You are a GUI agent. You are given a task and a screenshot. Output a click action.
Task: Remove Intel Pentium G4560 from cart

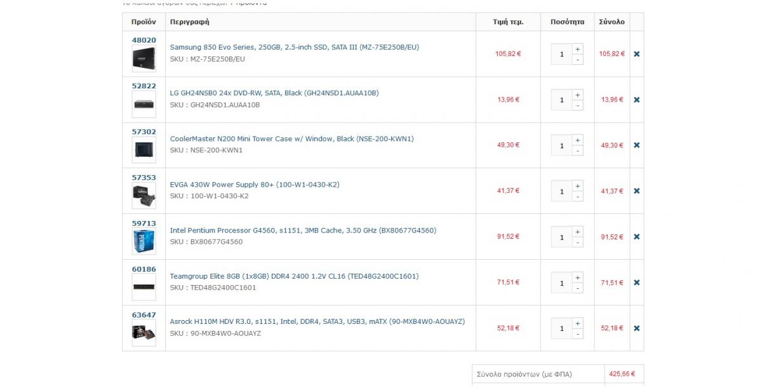[x=636, y=237]
